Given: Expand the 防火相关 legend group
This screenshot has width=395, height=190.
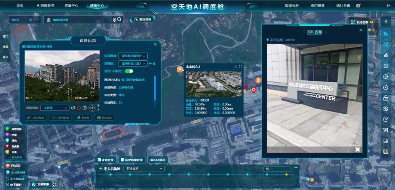Looking at the screenshot, I should 15,157.
